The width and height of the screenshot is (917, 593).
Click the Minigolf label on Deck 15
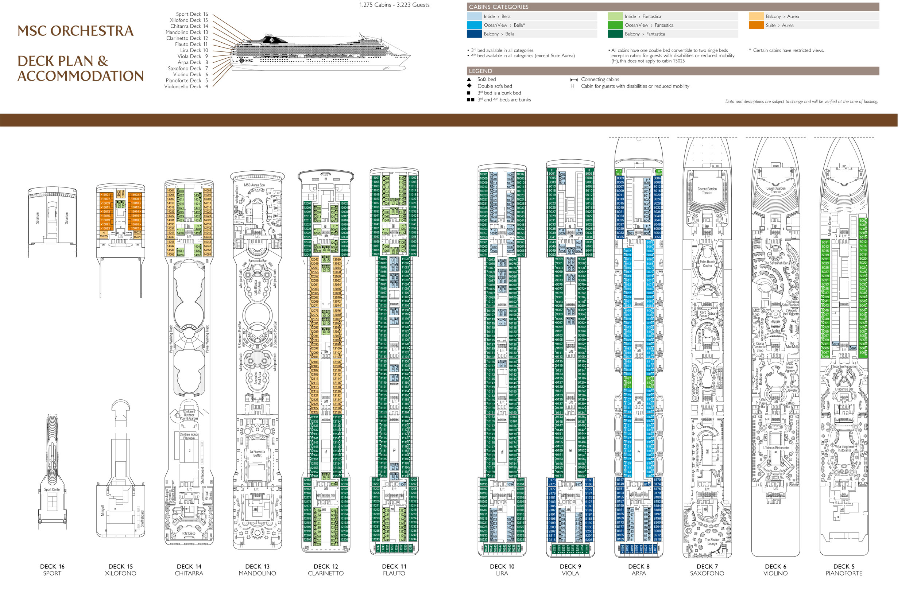(102, 511)
